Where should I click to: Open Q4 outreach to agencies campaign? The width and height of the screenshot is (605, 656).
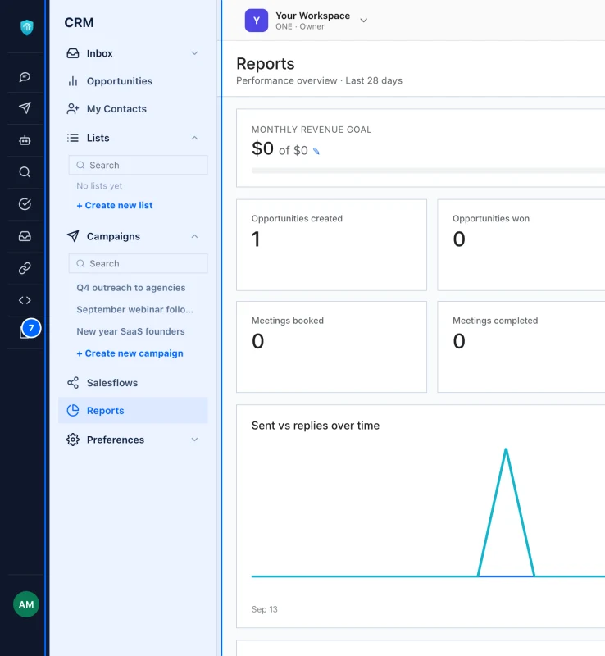[131, 288]
